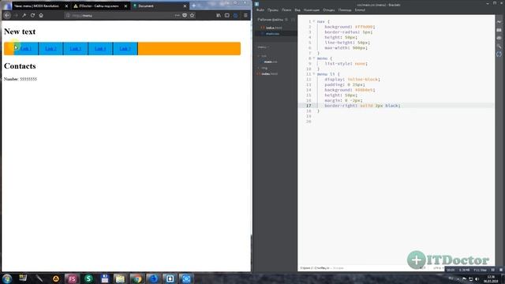Collapse menu li fold arrow on line 11
Viewport: 505px width, 284px height.
click(314, 74)
